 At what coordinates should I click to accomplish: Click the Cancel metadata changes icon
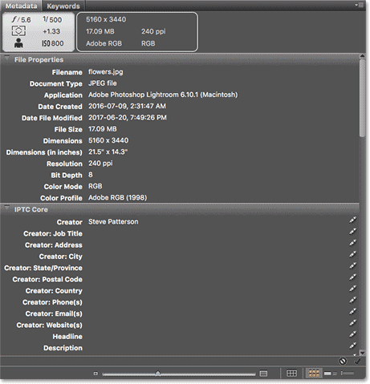[x=343, y=362]
